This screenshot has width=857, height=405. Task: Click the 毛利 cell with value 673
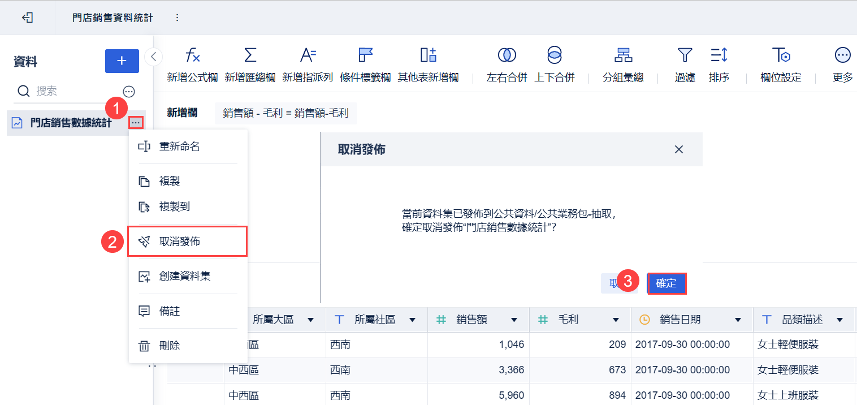[x=580, y=370]
